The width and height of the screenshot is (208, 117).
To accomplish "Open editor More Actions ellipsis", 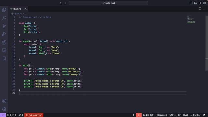I will click(x=204, y=9).
